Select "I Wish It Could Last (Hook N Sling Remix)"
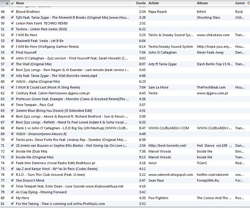250x208 pixels. pyautogui.click(x=48, y=87)
